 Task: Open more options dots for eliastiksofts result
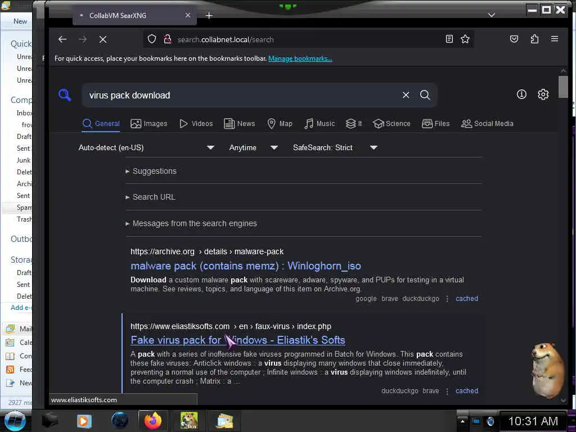click(447, 391)
